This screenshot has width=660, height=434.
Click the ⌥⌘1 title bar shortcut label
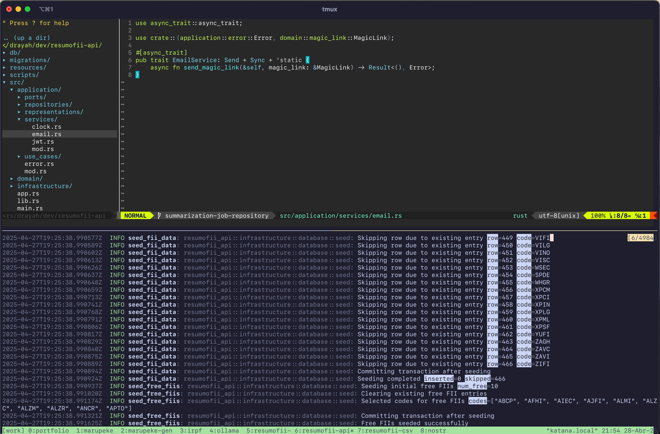[47, 9]
